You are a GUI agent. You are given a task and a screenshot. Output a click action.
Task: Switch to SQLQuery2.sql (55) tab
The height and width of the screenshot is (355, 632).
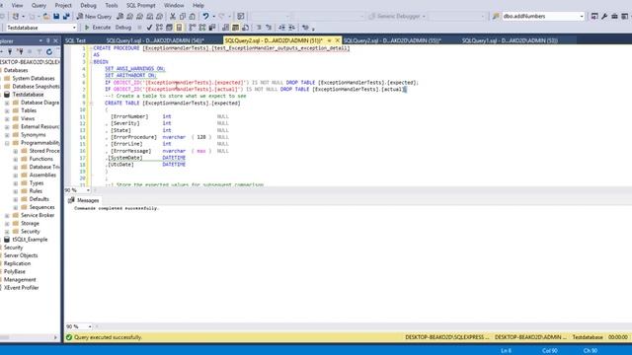[x=393, y=40]
